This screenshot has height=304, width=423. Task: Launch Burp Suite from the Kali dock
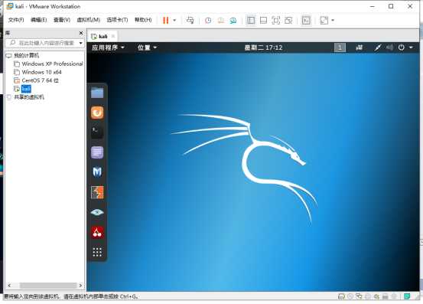(x=97, y=192)
